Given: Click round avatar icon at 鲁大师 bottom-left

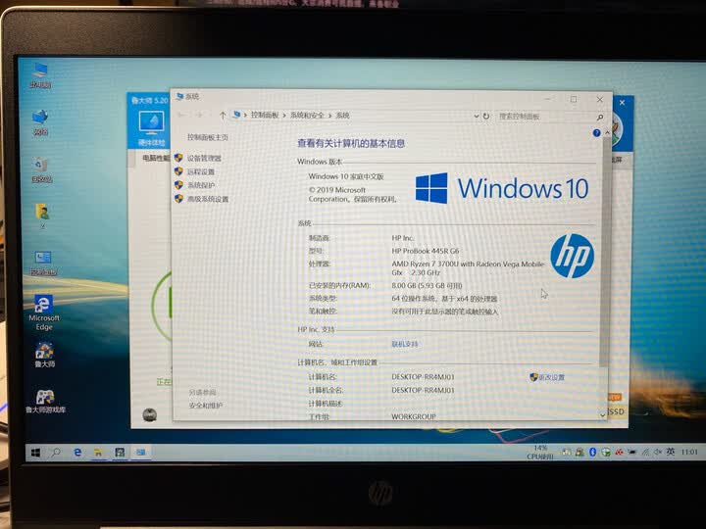Looking at the screenshot, I should point(149,414).
